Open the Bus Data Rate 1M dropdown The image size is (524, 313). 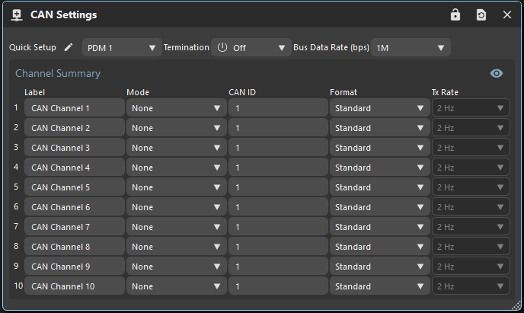tap(410, 48)
